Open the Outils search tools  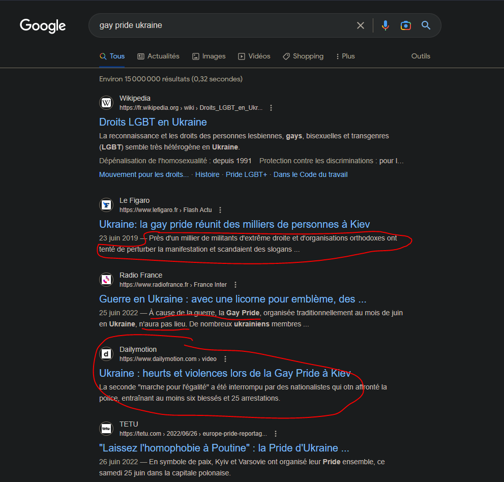point(421,56)
